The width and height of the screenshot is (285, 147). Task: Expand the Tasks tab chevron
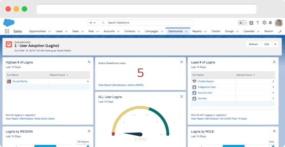coord(83,32)
